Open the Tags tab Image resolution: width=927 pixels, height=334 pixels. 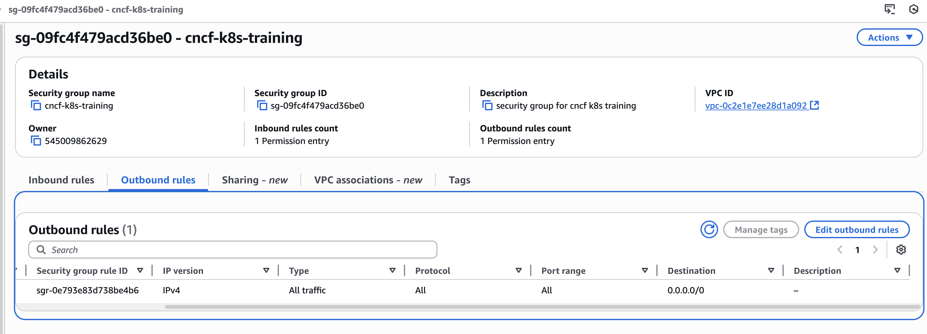pos(459,180)
